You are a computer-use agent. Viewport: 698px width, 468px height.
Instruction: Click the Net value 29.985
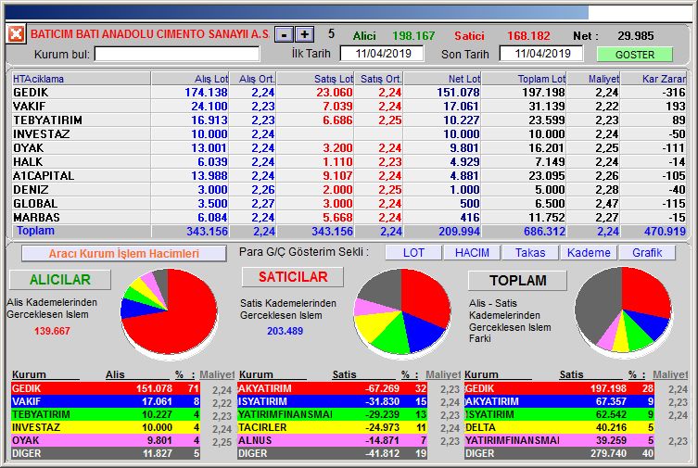point(635,35)
